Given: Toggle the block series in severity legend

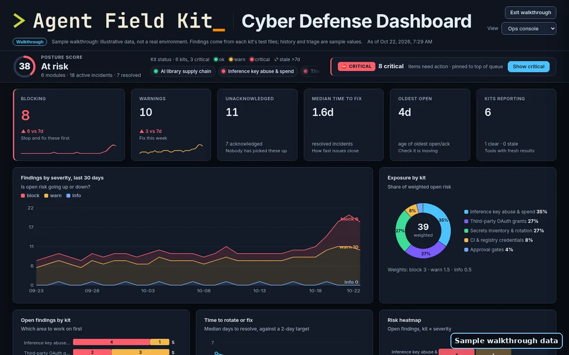Looking at the screenshot, I should (x=30, y=195).
